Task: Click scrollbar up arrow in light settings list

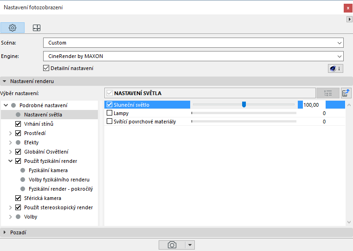Action: (x=349, y=105)
